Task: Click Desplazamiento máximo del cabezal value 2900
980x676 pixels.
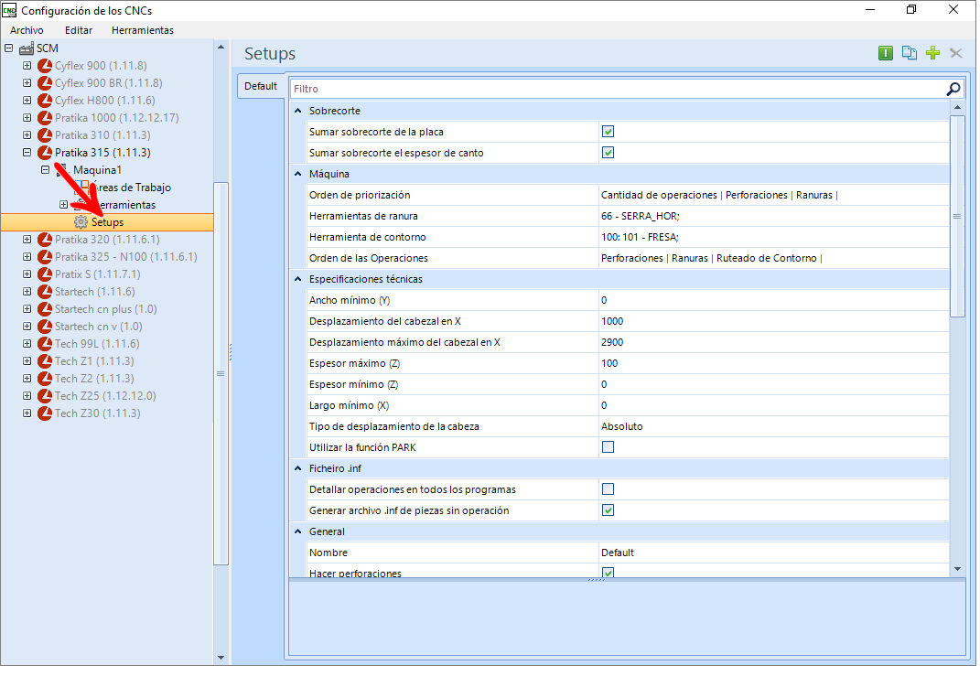Action: point(774,342)
